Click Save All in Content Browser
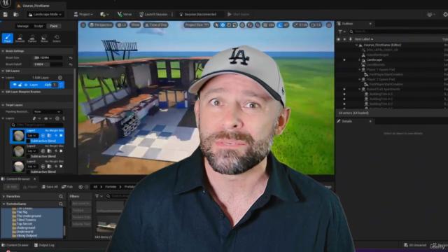 pyautogui.click(x=50, y=187)
